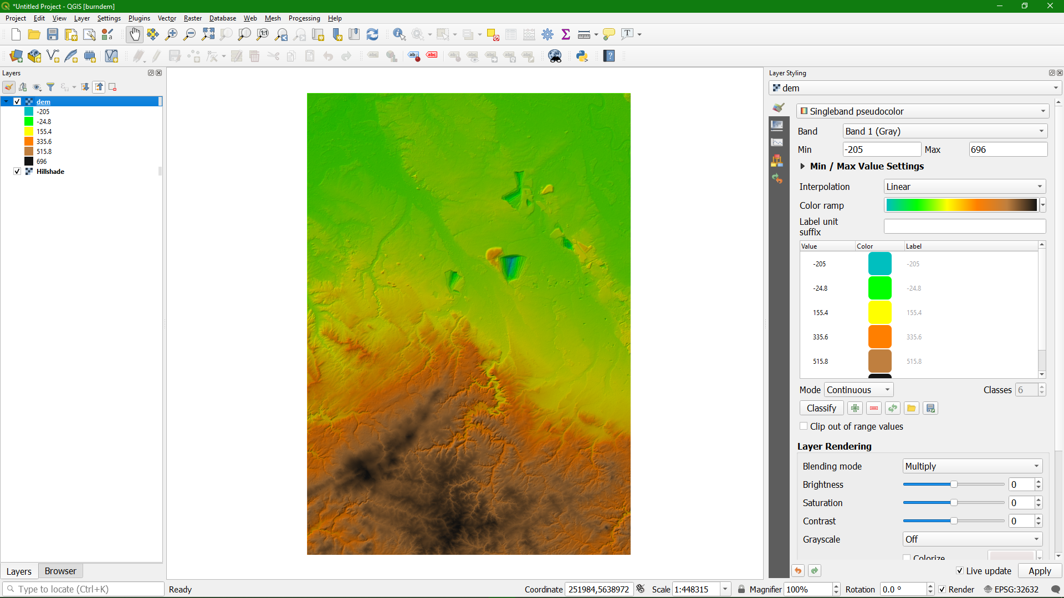Load color map from file
The height and width of the screenshot is (598, 1064).
[x=912, y=408]
